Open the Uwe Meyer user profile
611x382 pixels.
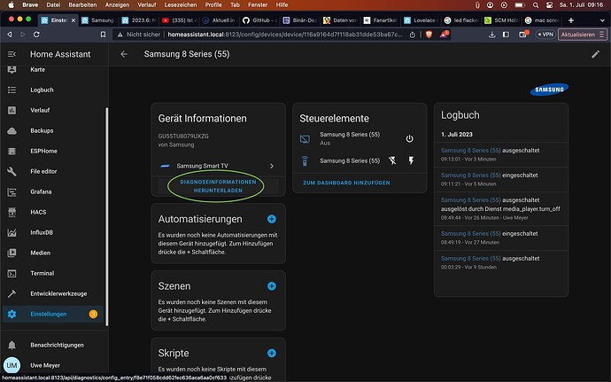[52, 365]
